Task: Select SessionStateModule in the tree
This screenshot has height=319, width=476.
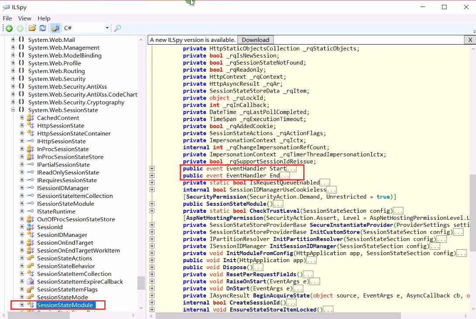Action: coord(65,305)
